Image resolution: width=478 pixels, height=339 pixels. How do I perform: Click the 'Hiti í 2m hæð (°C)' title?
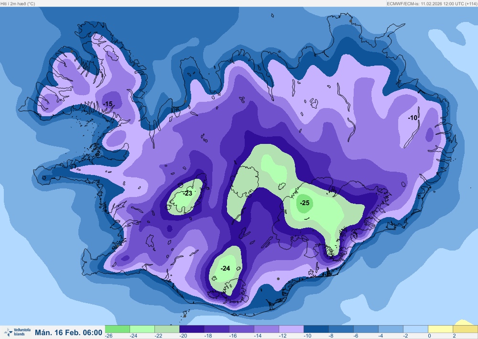18,4
